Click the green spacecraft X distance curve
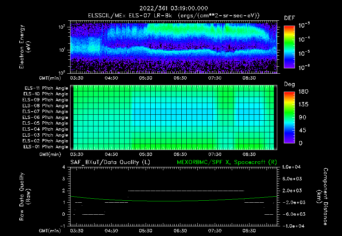Screen dimensions: 342x236 [174, 201]
